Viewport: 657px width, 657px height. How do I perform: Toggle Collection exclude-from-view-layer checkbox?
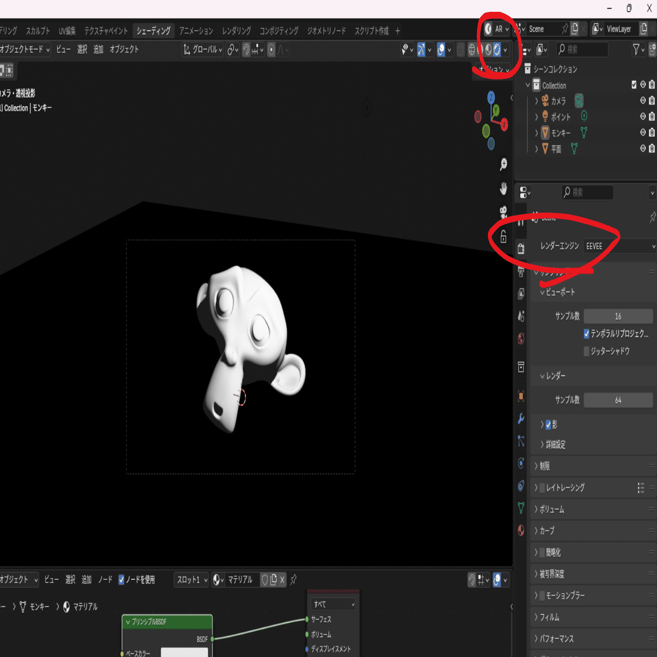point(634,85)
